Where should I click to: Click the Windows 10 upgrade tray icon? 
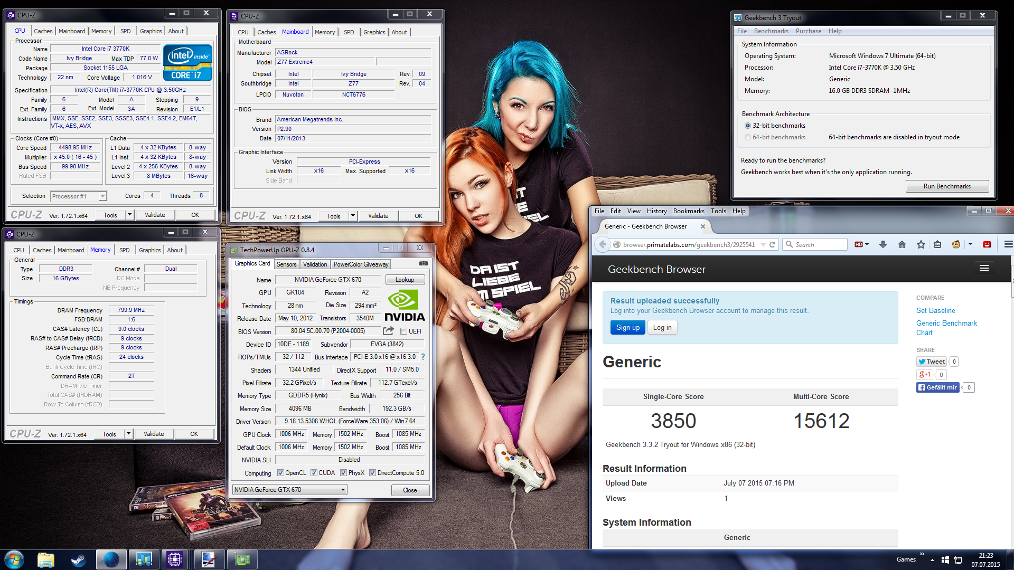(945, 559)
